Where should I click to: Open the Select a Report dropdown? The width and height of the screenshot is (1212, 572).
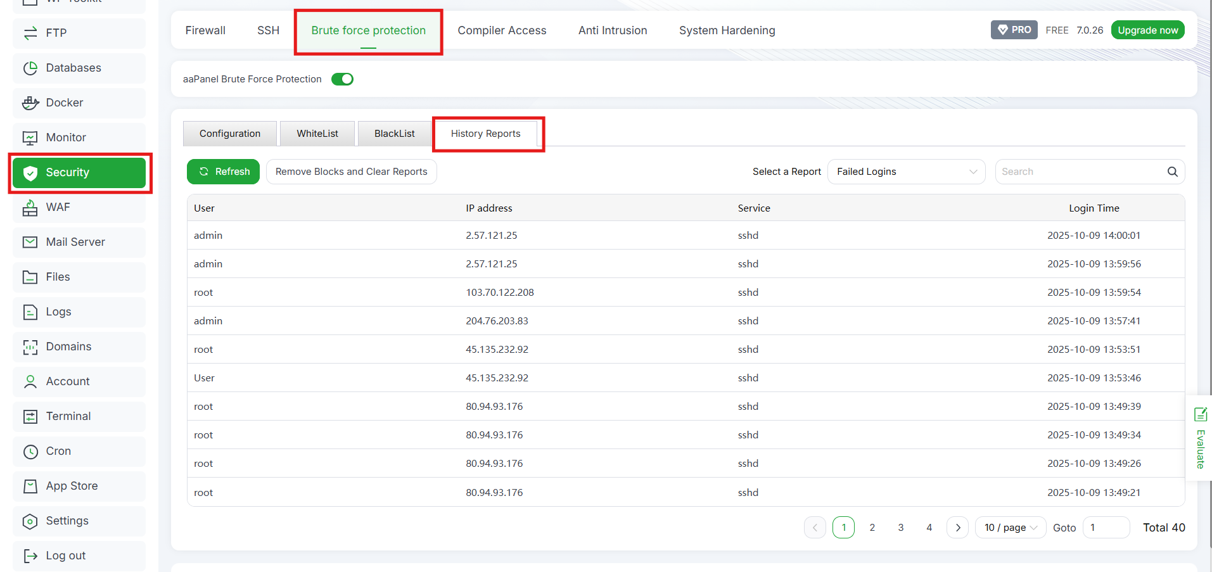(x=906, y=172)
